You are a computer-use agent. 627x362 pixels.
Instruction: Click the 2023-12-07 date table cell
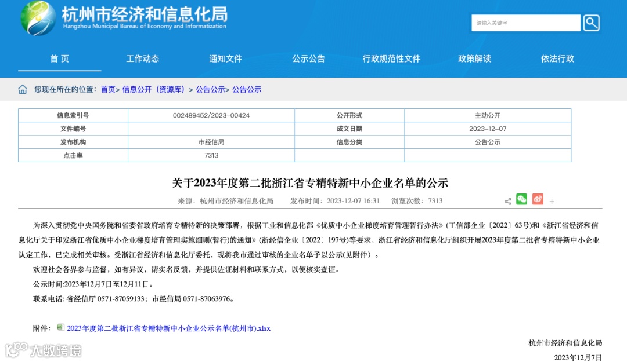pos(488,129)
